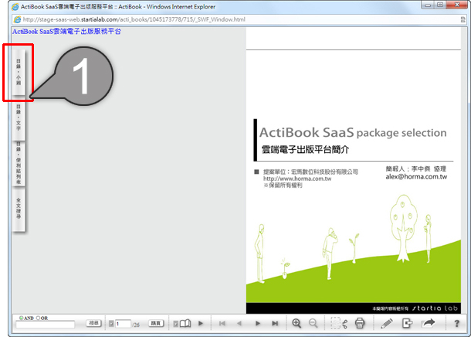The height and width of the screenshot is (337, 471).
Task: Open the 目錄・文字 text index side tab
Action: [19, 117]
